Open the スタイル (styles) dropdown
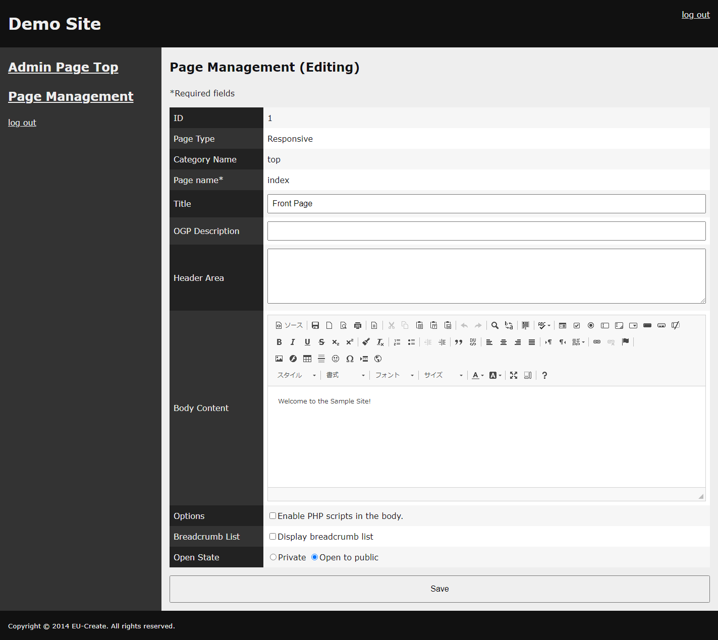 pyautogui.click(x=296, y=375)
